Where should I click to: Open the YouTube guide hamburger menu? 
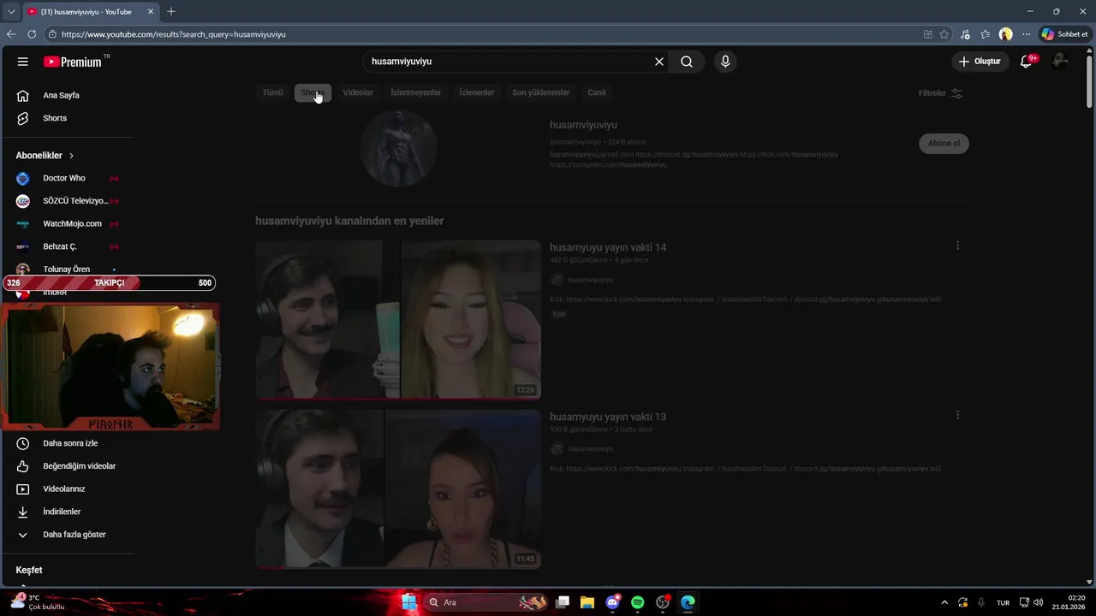[x=23, y=62]
